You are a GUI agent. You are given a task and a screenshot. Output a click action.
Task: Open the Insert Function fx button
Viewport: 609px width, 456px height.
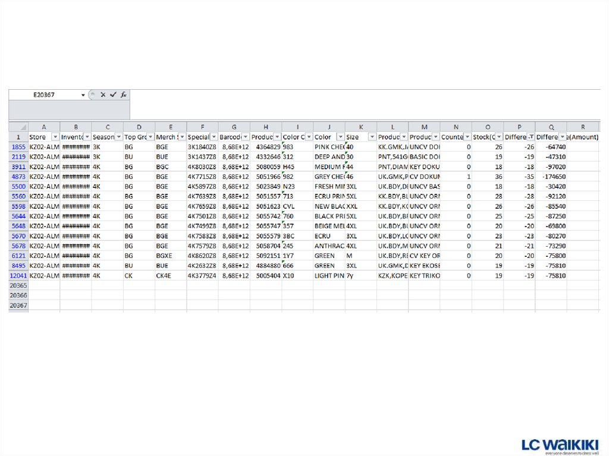124,95
